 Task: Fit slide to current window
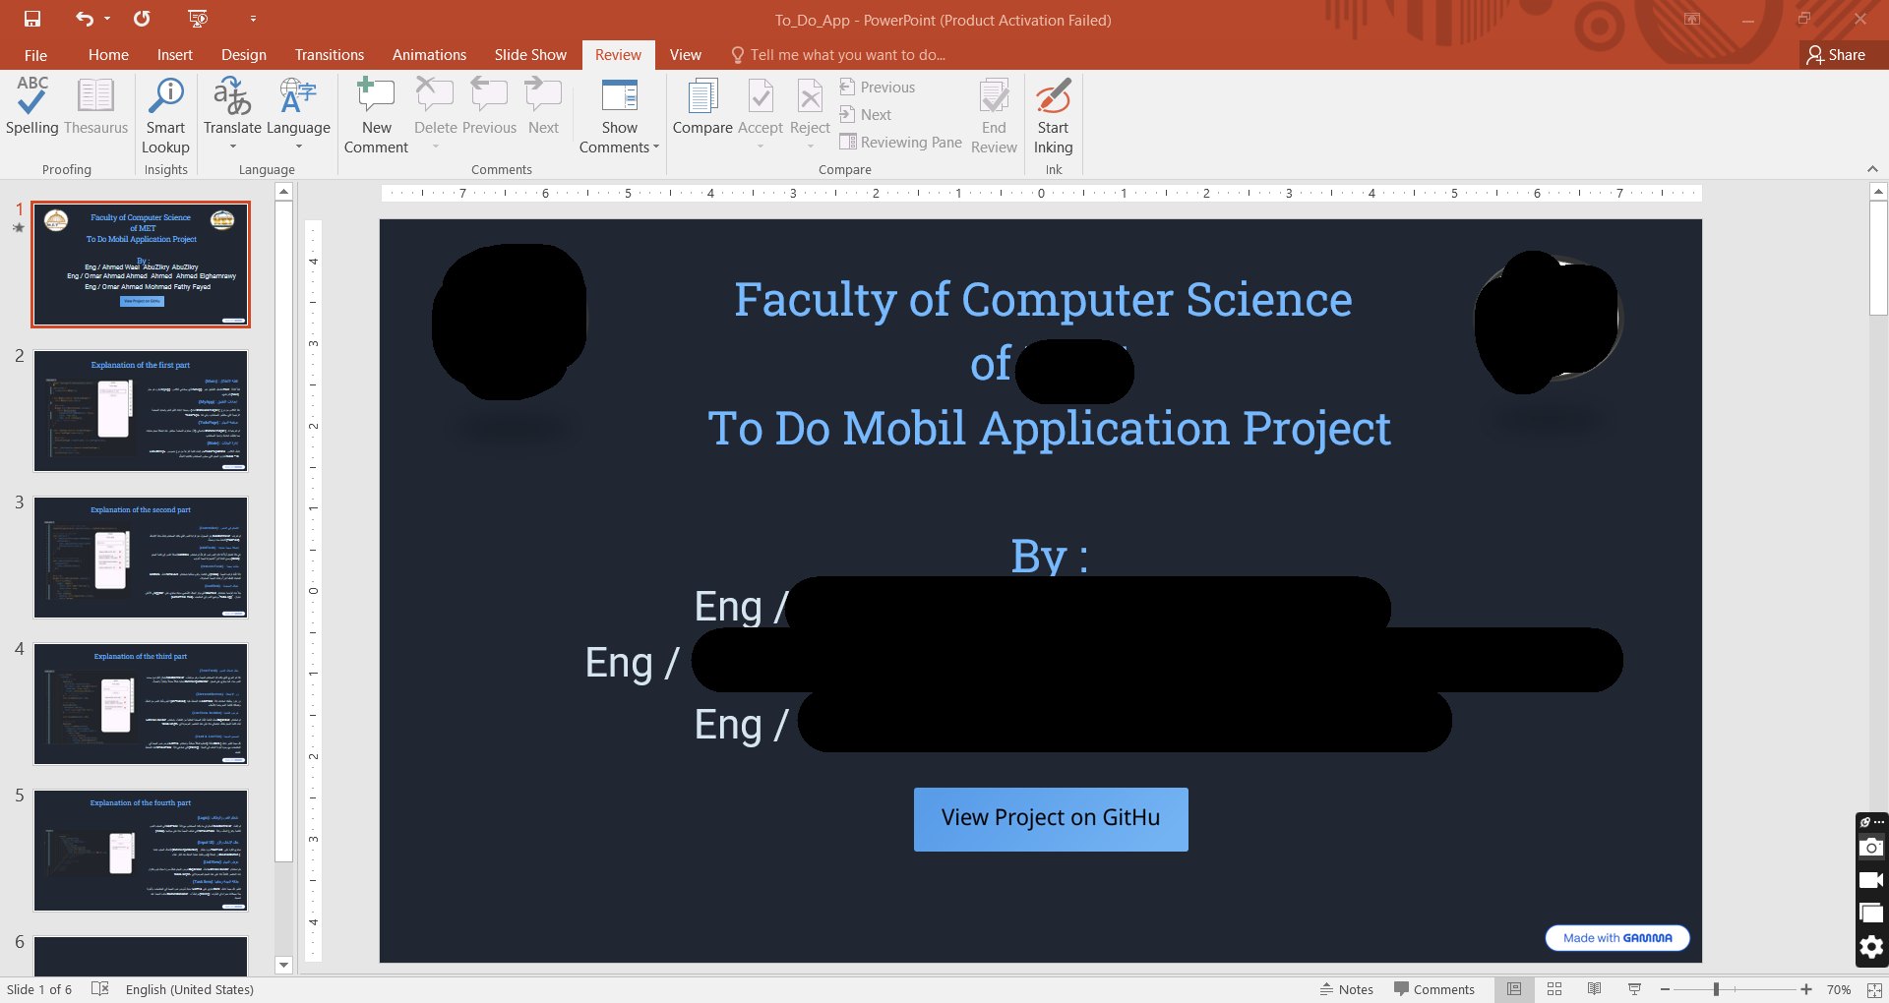coord(1874,989)
